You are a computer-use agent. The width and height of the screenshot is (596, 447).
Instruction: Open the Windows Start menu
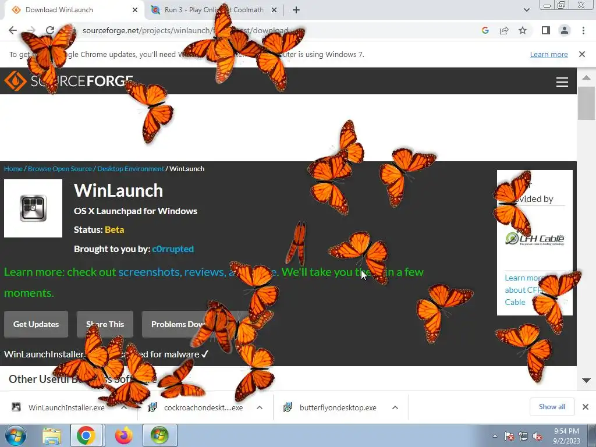[x=15, y=435]
